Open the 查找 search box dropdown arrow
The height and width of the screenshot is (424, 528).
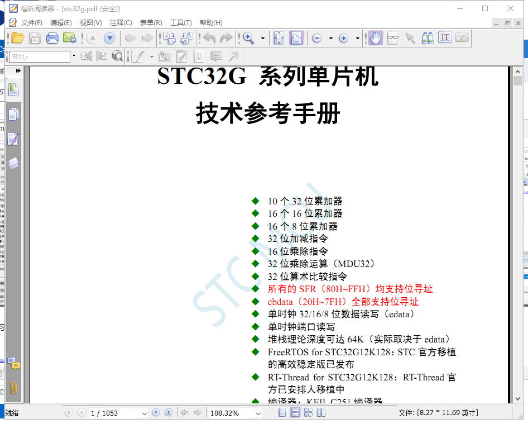pyautogui.click(x=74, y=56)
